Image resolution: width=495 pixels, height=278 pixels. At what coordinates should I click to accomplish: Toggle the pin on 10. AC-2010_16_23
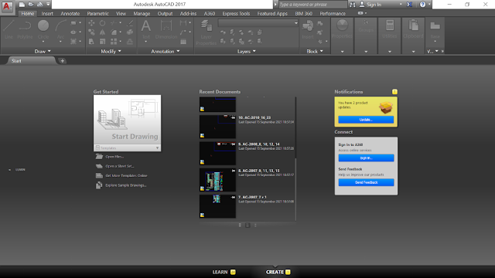click(234, 117)
